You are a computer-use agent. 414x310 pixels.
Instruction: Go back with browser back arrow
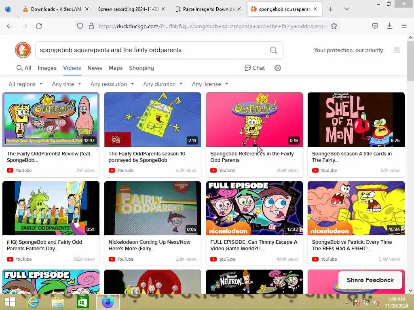coord(10,26)
